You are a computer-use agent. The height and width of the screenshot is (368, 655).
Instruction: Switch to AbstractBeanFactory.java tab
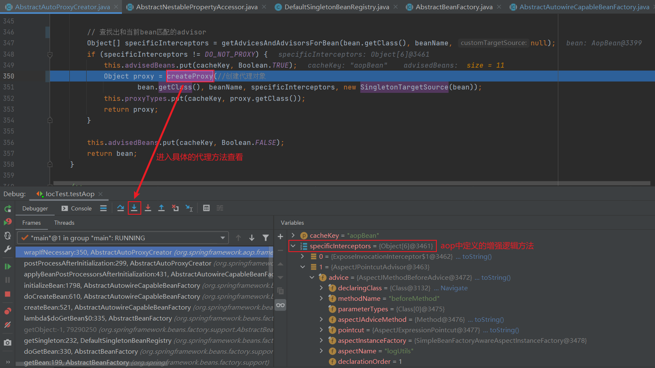454,7
